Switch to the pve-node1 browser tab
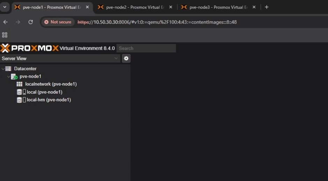 pos(52,7)
